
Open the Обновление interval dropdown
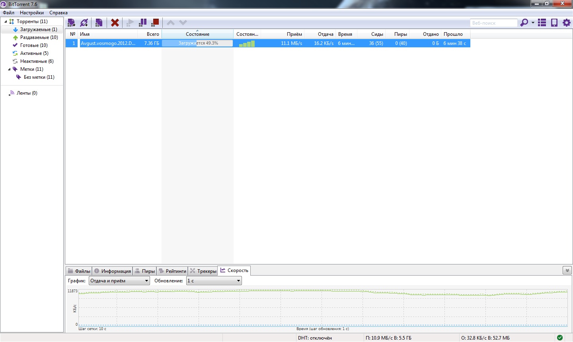(x=214, y=281)
